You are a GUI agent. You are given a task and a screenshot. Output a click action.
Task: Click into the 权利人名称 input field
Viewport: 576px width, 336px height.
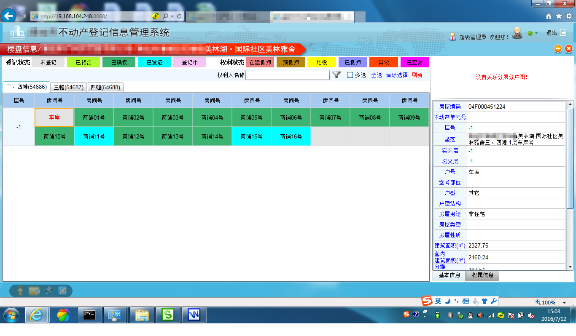(x=288, y=75)
